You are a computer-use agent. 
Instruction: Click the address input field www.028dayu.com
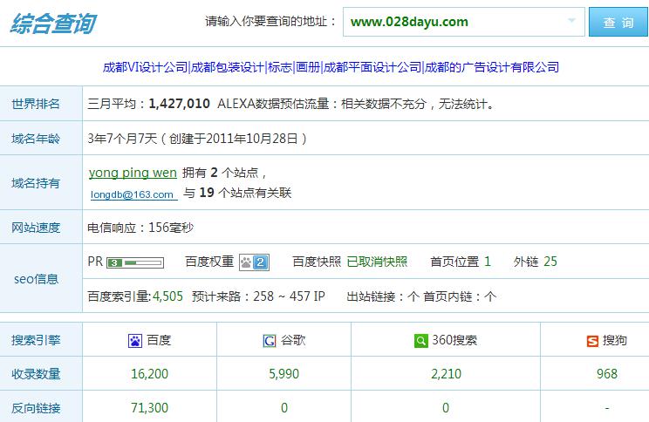pos(454,22)
